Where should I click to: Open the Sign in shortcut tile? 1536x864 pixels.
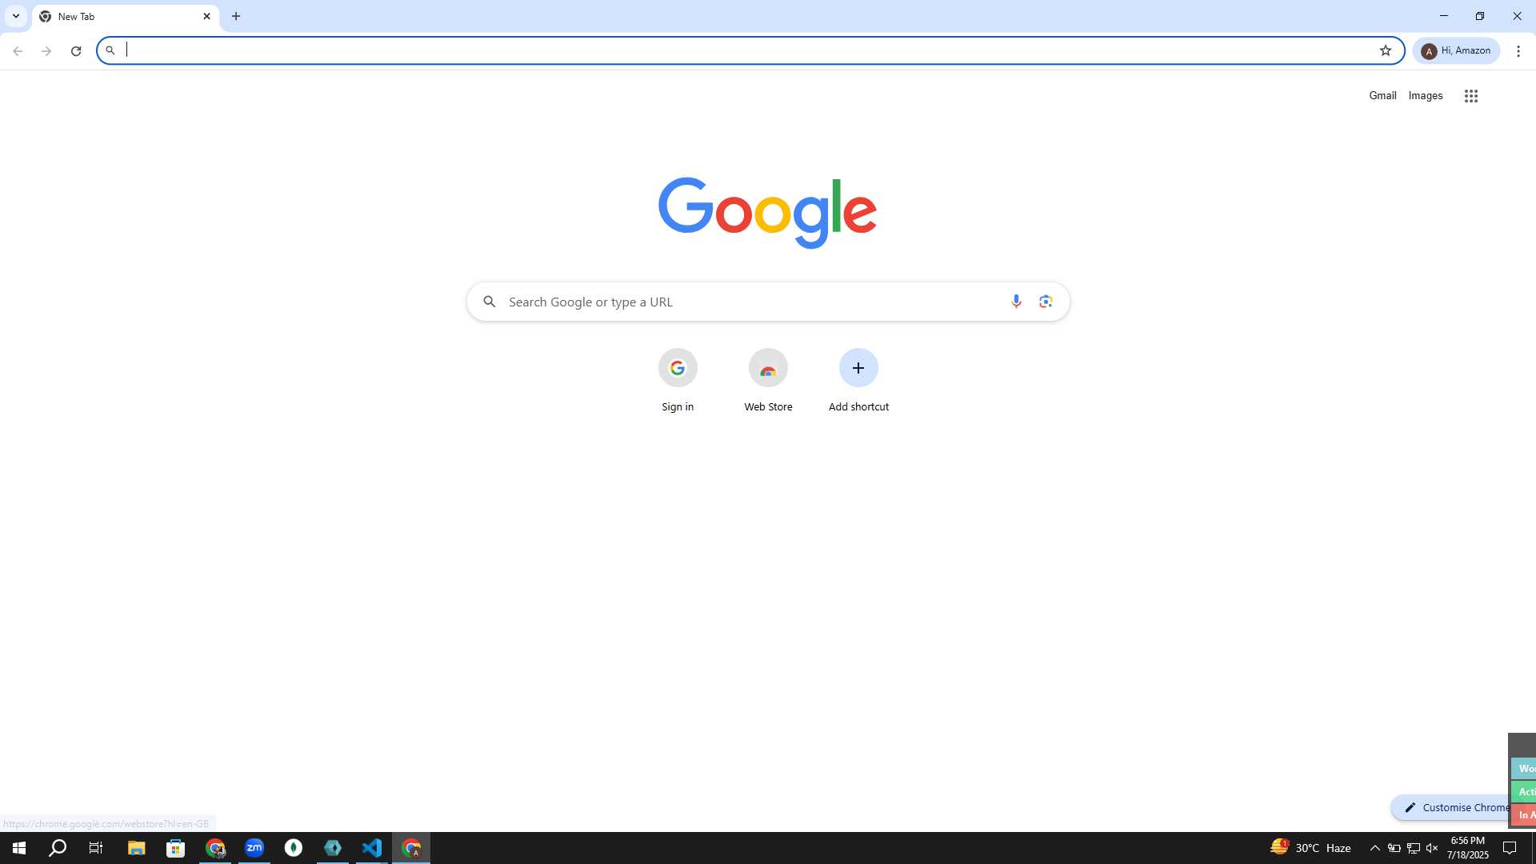pyautogui.click(x=678, y=381)
